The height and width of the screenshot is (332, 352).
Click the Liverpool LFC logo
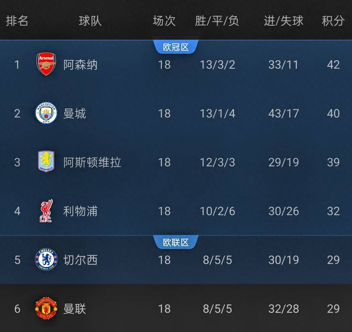(46, 211)
